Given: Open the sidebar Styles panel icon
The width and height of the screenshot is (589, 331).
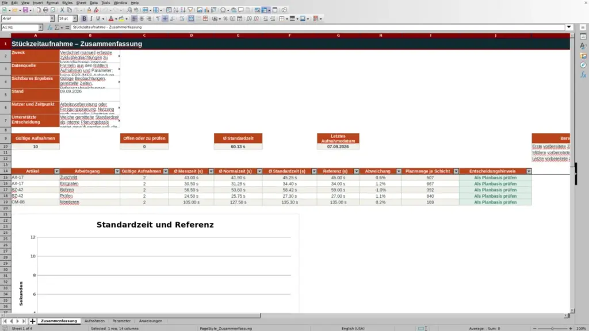Looking at the screenshot, I should (583, 46).
